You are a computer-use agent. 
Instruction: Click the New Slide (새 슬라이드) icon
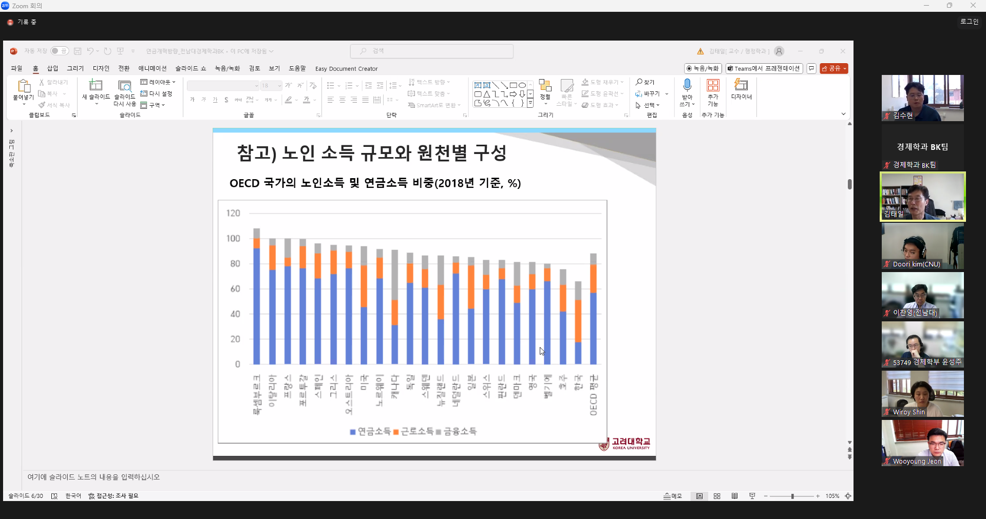coord(96,85)
